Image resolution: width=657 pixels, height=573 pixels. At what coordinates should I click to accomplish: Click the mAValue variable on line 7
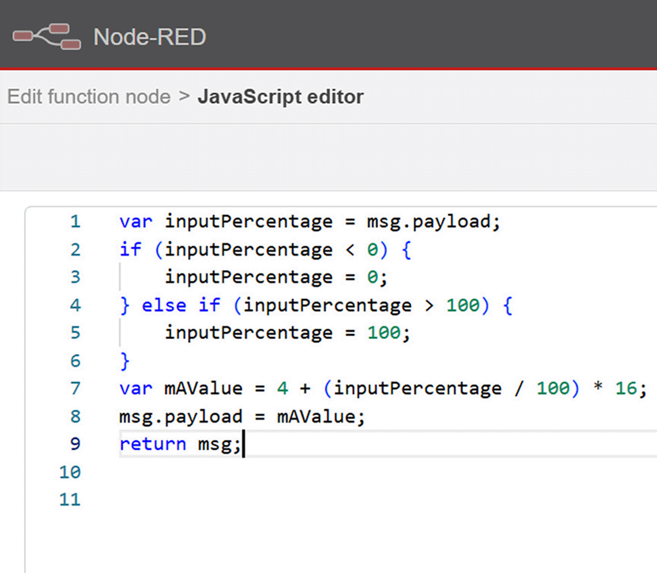tap(203, 388)
